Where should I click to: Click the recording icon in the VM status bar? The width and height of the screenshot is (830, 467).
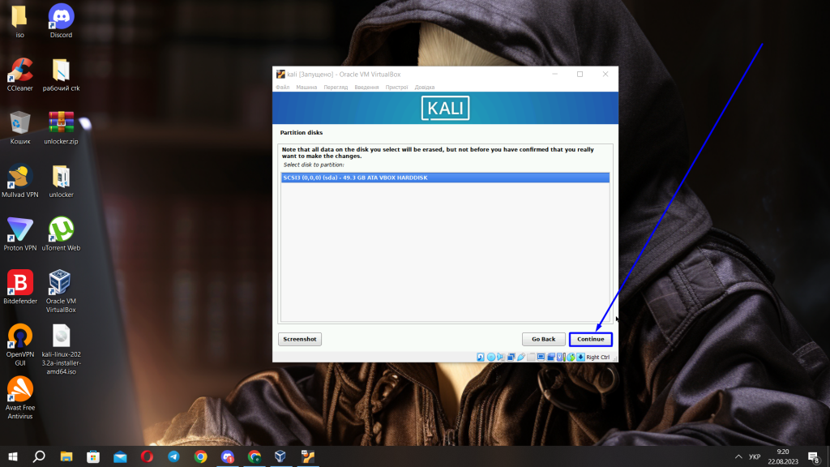(x=551, y=356)
